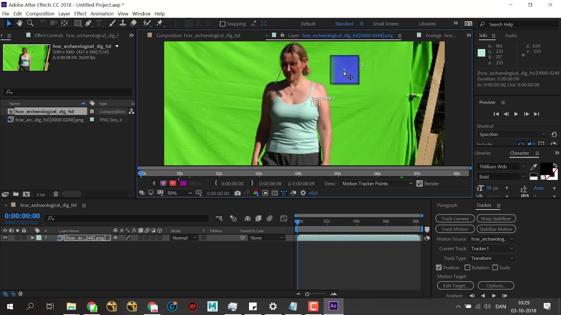Click the Show Channel color icon
Viewport: 561px width, 315px height.
256,193
